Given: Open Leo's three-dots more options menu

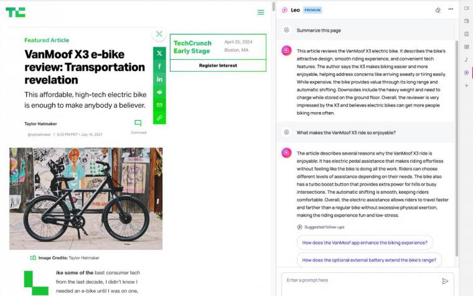Looking at the screenshot, I should point(451,9).
